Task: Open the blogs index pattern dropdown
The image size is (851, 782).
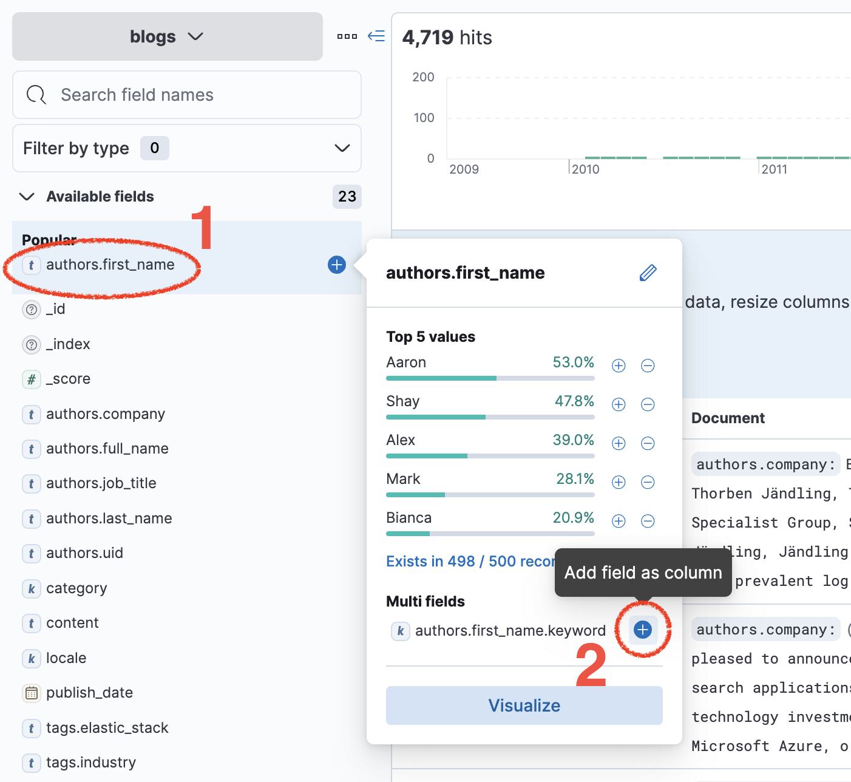Action: (x=167, y=36)
